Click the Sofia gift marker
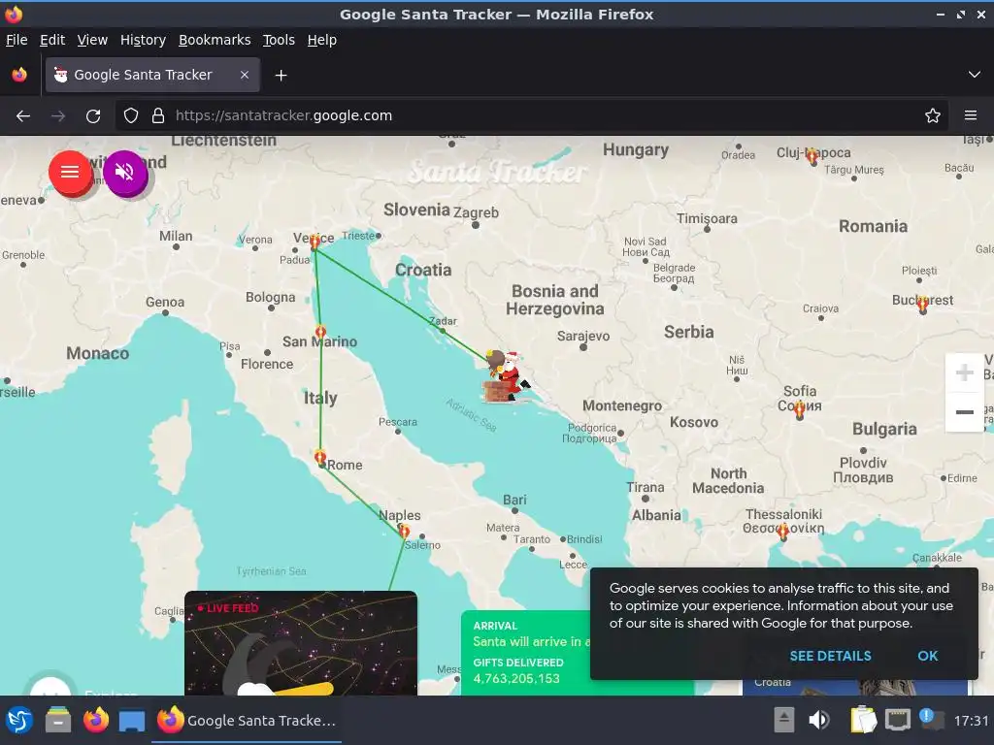 tap(800, 409)
